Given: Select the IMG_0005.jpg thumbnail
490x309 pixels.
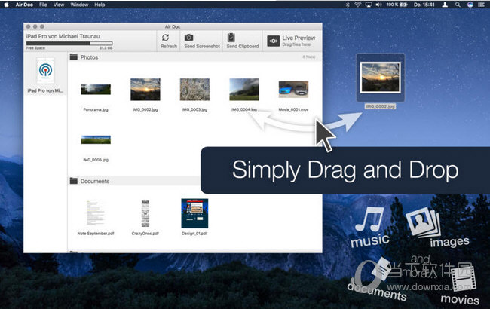Looking at the screenshot, I should point(96,139).
